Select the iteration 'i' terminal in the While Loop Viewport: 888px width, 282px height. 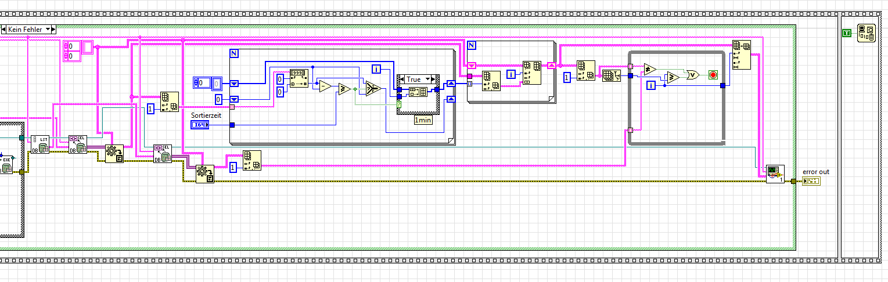(x=652, y=85)
